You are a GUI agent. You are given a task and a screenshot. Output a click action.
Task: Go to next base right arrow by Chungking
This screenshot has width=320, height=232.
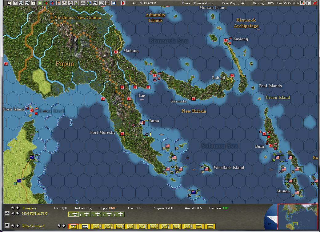point(18,208)
